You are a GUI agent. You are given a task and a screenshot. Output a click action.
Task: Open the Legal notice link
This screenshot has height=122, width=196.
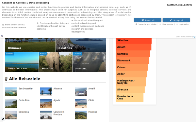pyautogui.click(x=183, y=24)
